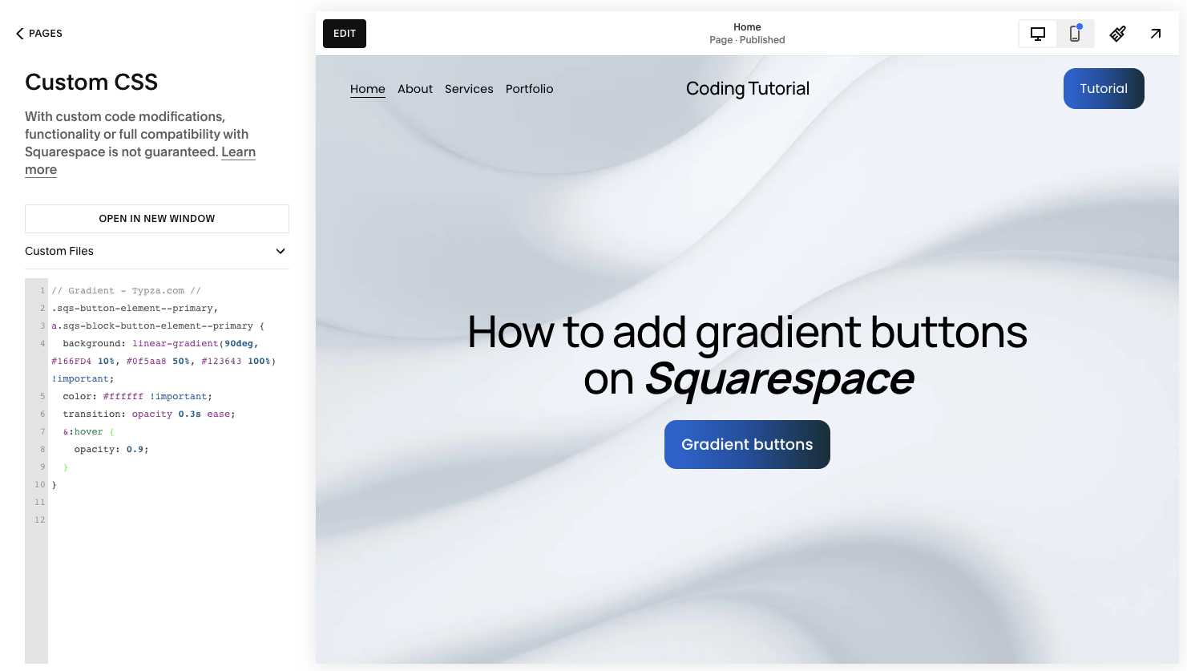Open the Learn more link

click(x=238, y=152)
